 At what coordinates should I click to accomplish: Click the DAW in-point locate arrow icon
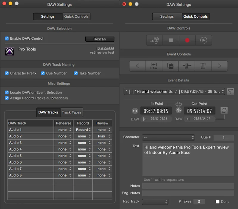point(145,119)
